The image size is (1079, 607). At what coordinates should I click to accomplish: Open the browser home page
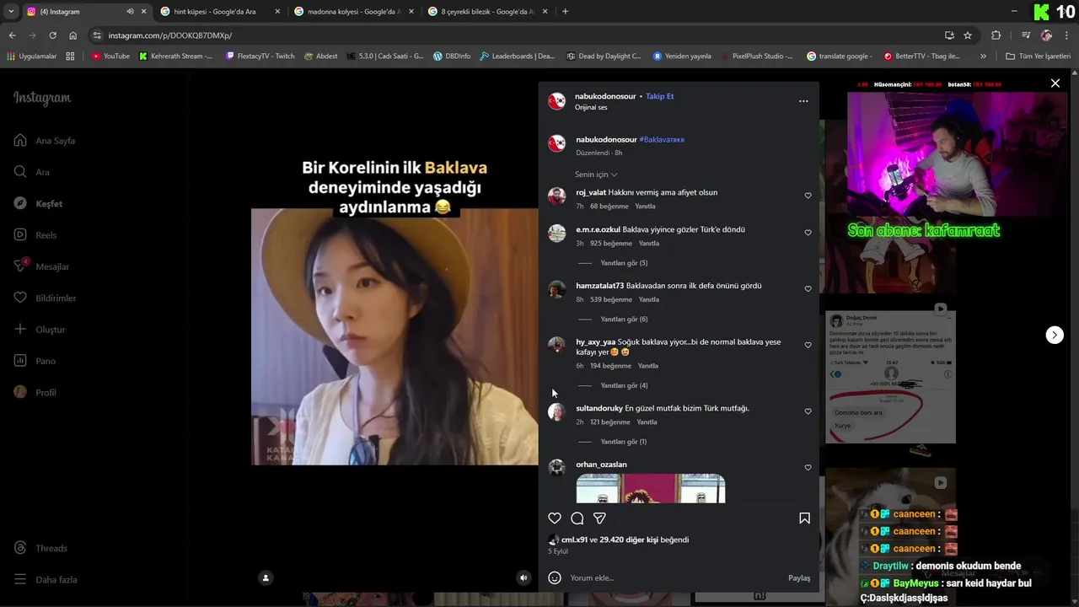[73, 35]
